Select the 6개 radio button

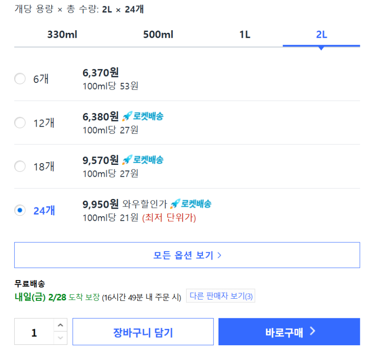coord(20,79)
